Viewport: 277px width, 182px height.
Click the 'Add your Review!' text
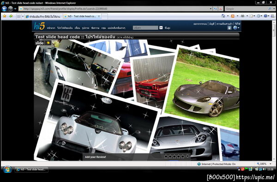(x=96, y=157)
